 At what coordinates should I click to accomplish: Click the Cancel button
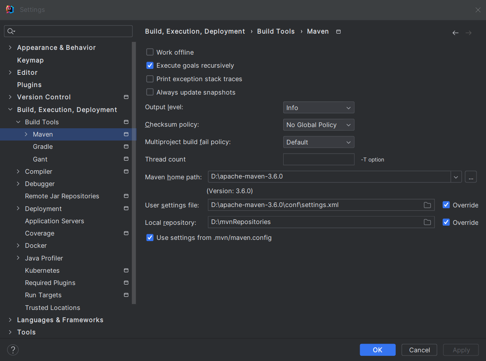pos(419,350)
